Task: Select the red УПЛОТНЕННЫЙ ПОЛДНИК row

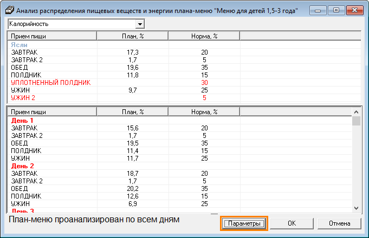Action: (50, 82)
